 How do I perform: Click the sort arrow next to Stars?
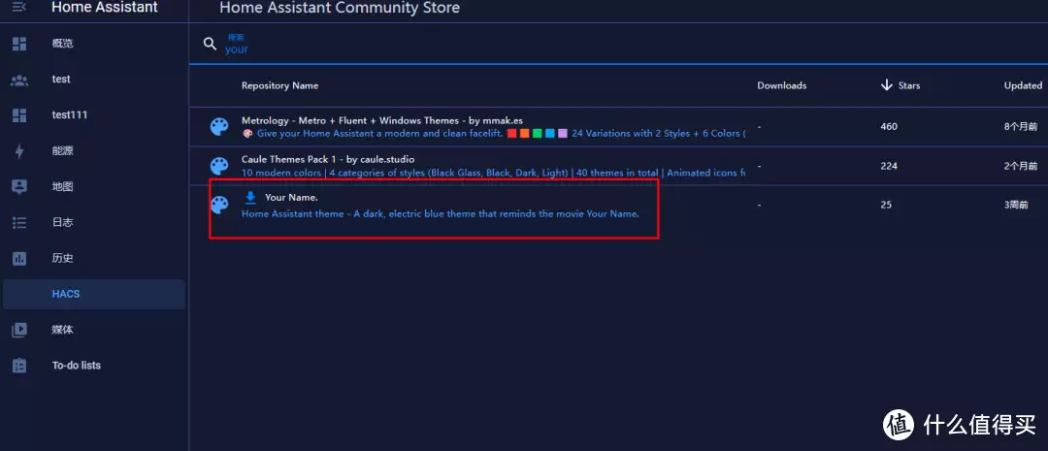coord(887,84)
